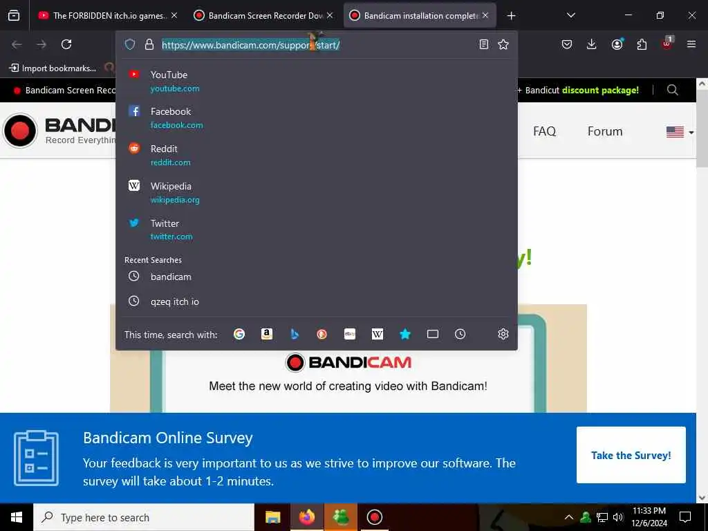708x531 pixels.
Task: List all tabs with the chevron
Action: coord(570,15)
